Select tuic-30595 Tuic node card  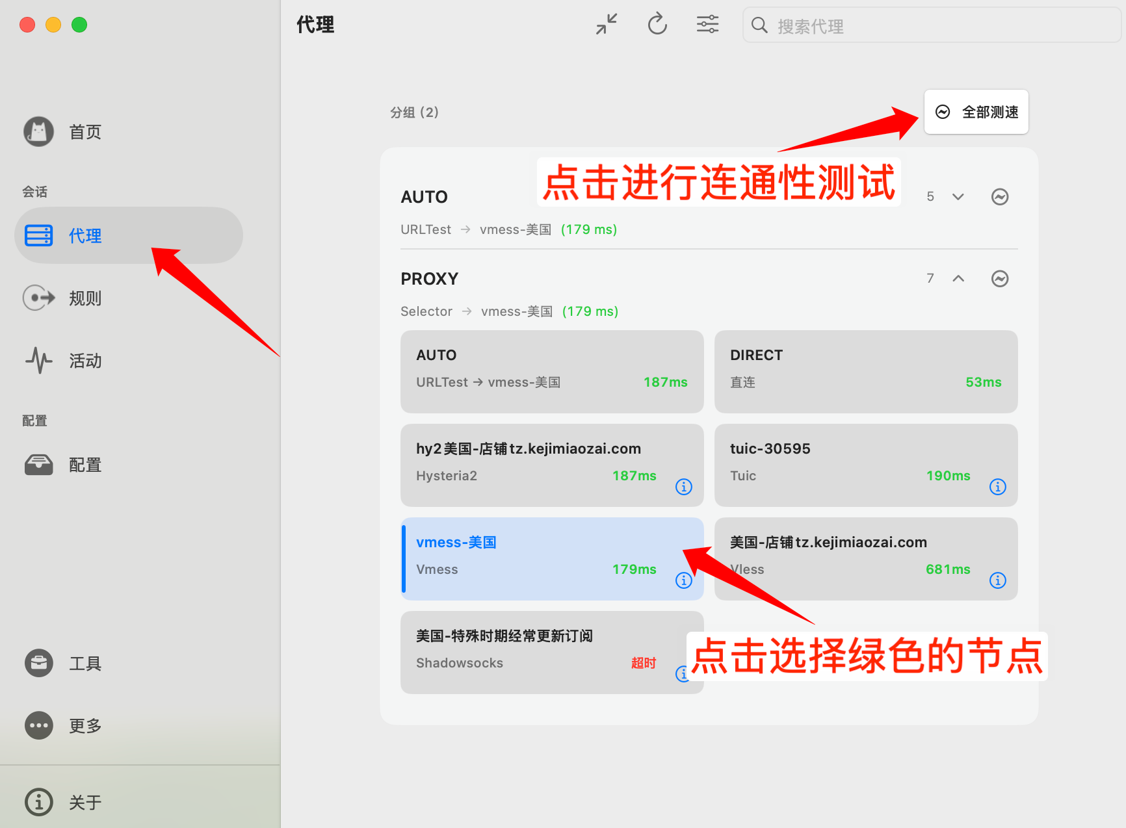click(x=865, y=465)
